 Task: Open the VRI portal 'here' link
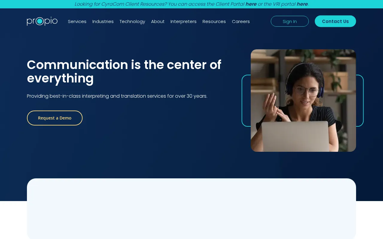302,4
